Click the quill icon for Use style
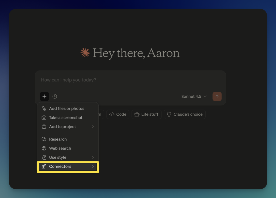The image size is (276, 198). 44,157
